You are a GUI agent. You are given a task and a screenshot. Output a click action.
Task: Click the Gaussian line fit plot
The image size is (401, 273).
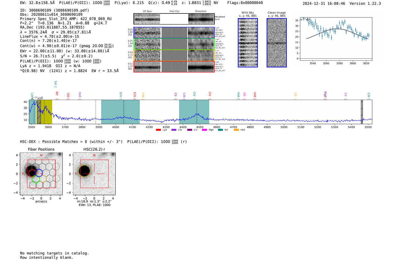(x=336, y=39)
